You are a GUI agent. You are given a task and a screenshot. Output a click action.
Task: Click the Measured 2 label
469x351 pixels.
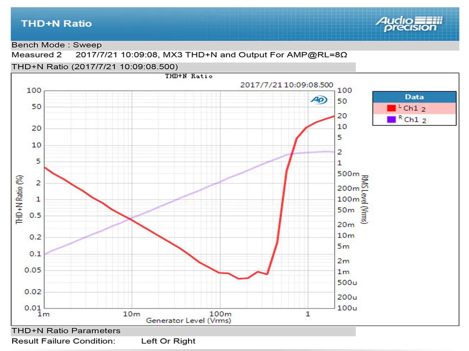click(x=37, y=55)
